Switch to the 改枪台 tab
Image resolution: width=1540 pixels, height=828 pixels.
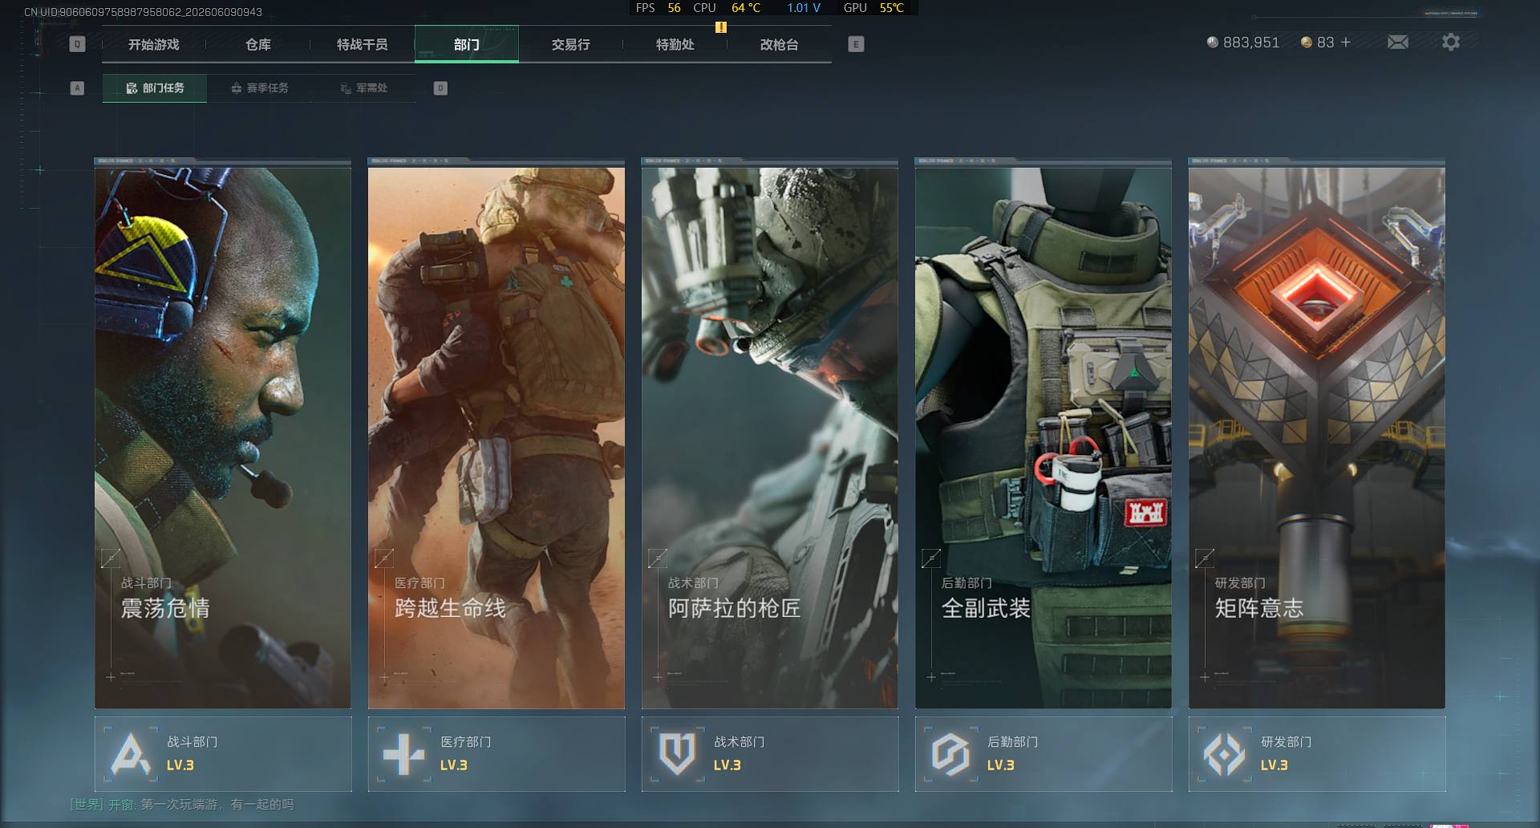(x=780, y=45)
